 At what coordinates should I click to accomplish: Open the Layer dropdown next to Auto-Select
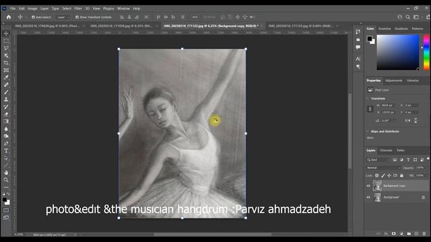tap(63, 17)
